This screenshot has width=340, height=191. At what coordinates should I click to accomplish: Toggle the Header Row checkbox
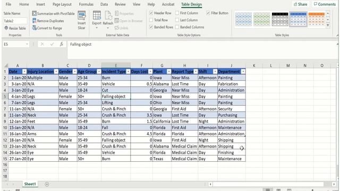151,13
